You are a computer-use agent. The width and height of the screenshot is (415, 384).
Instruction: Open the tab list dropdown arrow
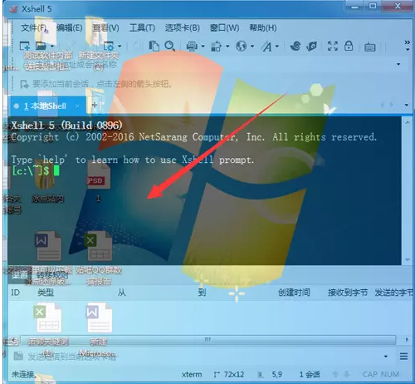[x=407, y=106]
